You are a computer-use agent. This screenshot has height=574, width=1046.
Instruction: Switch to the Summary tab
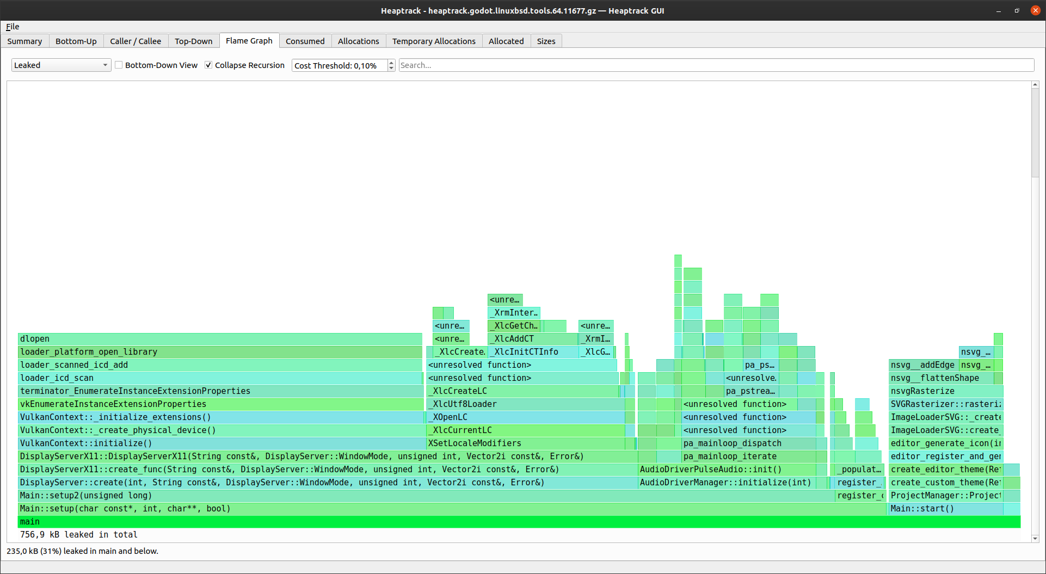pos(24,41)
